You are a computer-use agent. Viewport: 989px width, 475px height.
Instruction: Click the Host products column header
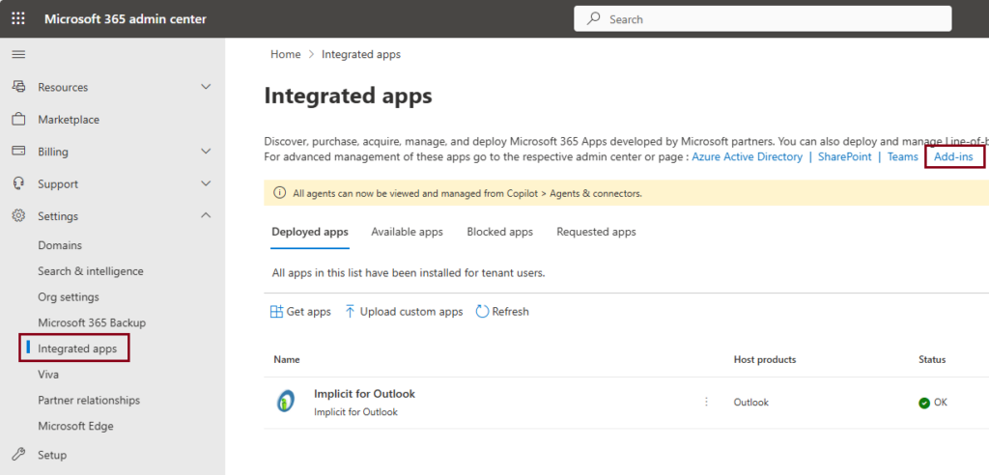pyautogui.click(x=765, y=359)
